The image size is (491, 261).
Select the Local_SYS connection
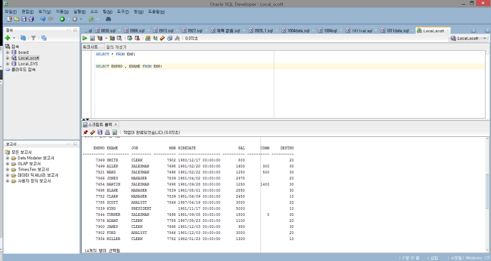(x=28, y=63)
